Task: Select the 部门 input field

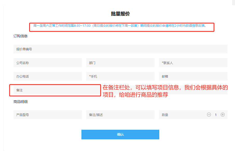Action: tap(120, 63)
